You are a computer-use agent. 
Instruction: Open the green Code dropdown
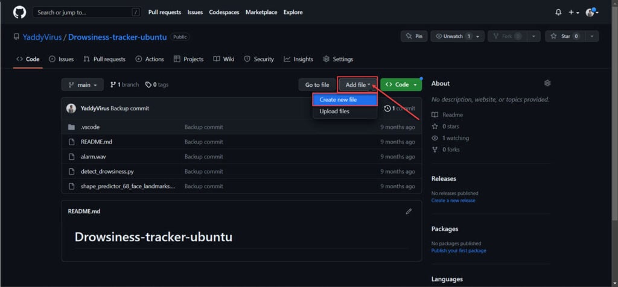pyautogui.click(x=401, y=84)
